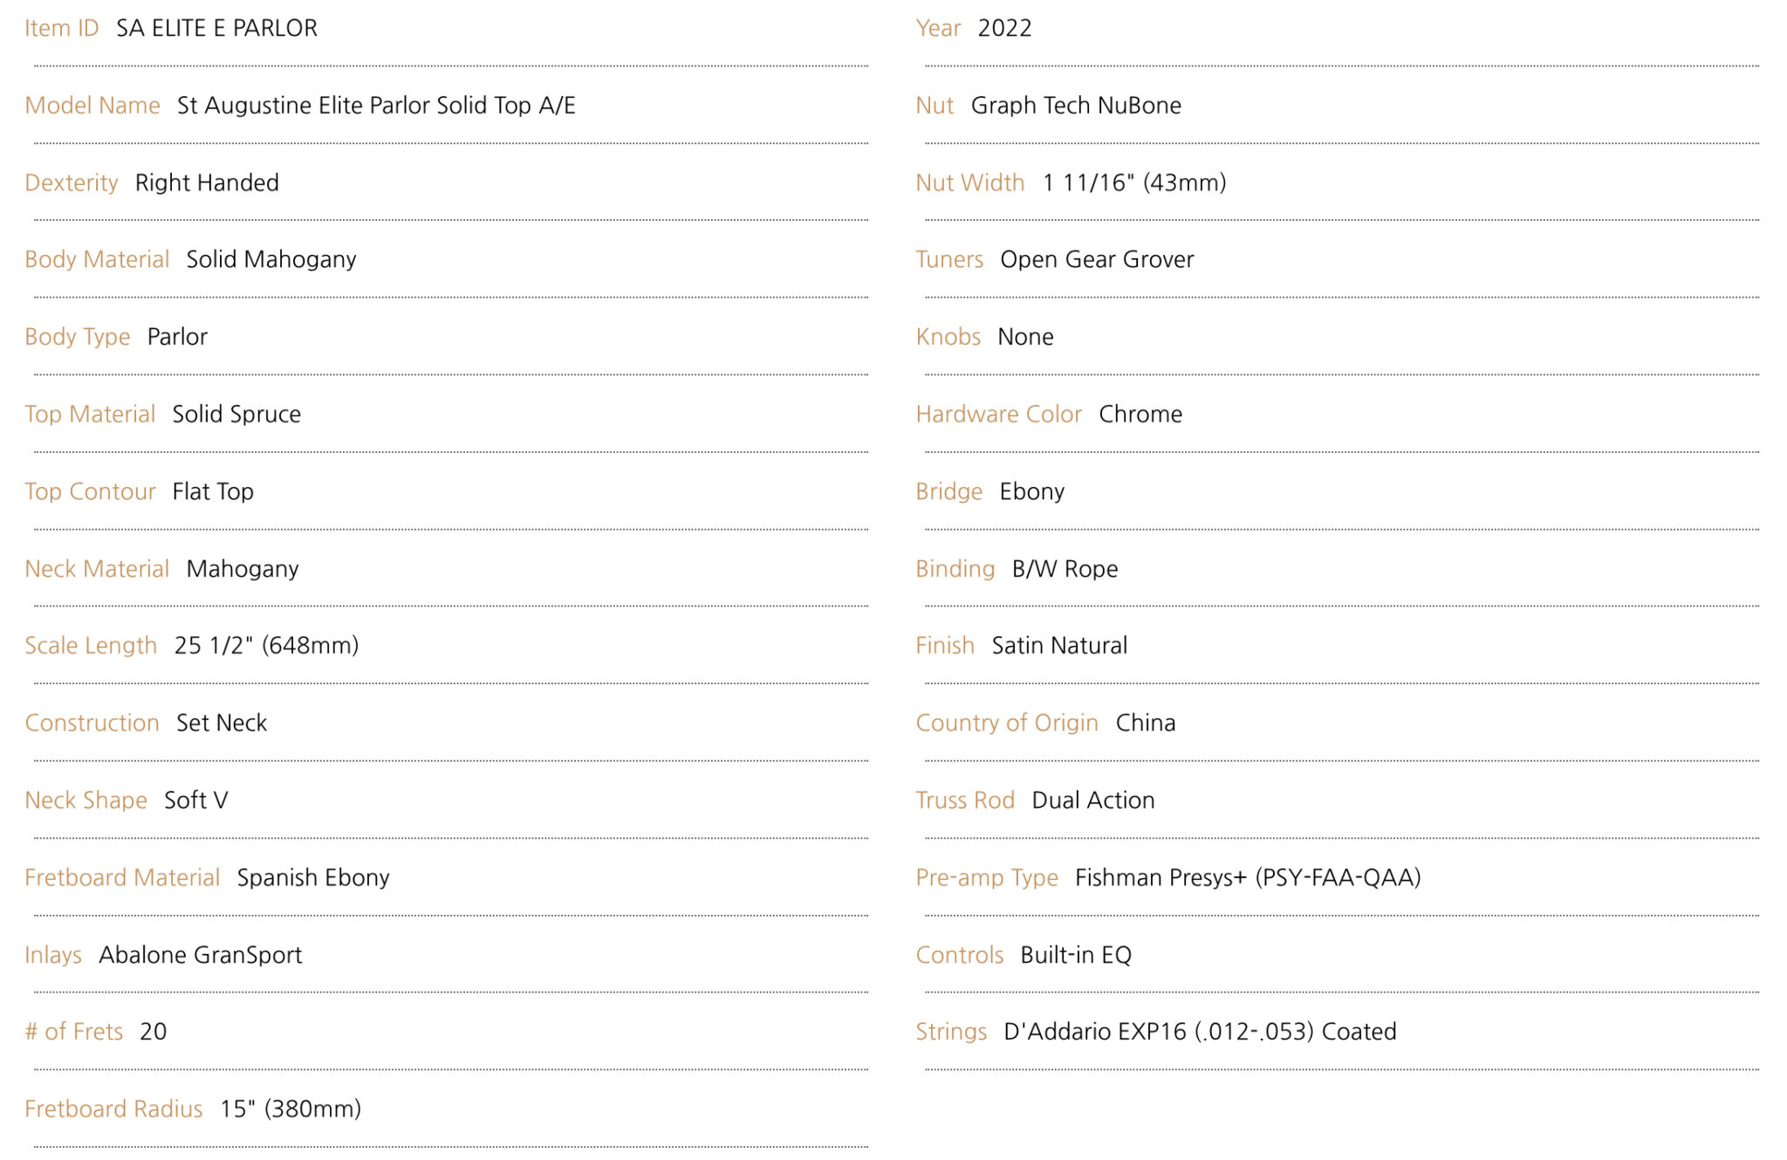Click the Solid Mahogany body material value
This screenshot has width=1787, height=1160.
coord(271,259)
